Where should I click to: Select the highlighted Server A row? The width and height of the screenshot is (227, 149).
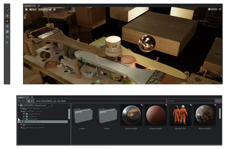click(42, 122)
